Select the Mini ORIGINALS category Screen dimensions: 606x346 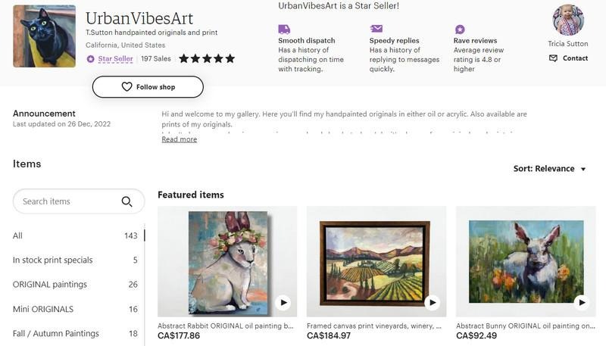(43, 309)
